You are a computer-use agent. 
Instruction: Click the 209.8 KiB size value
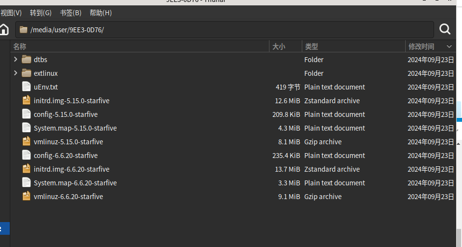pos(287,114)
